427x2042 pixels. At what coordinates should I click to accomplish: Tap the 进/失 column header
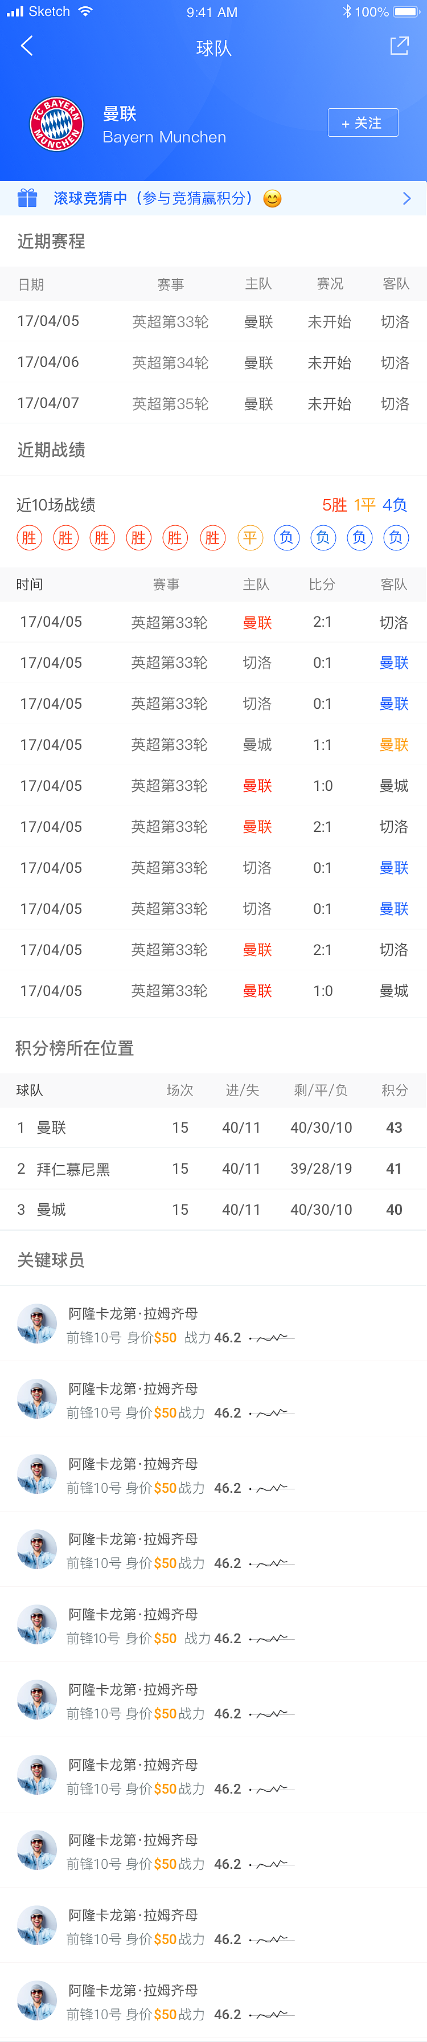point(243,1090)
